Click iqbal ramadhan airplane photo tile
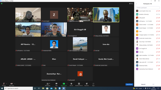161x90 pixels. click(80, 44)
